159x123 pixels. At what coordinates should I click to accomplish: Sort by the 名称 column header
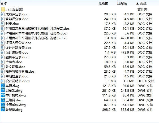click(3, 3)
